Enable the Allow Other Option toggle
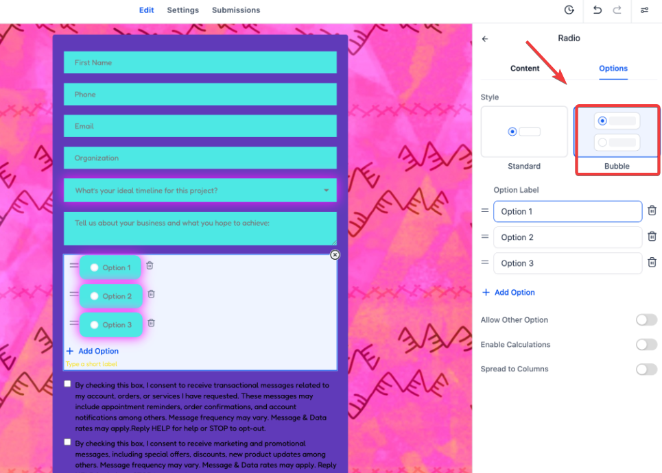 (x=646, y=320)
